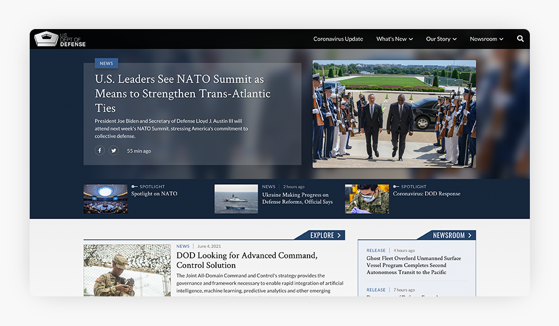Viewport: 559px width, 326px height.
Task: Expand the Newsroom navigation dropdown
Action: click(x=486, y=39)
